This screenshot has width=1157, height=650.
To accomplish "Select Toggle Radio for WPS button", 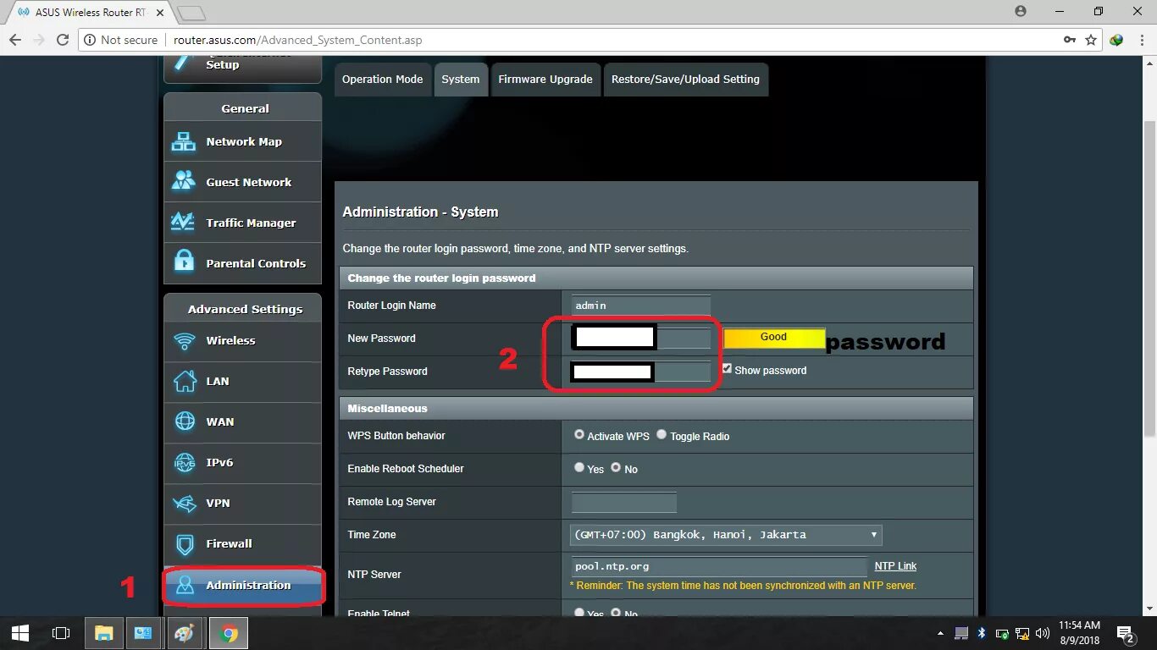I will [x=662, y=434].
